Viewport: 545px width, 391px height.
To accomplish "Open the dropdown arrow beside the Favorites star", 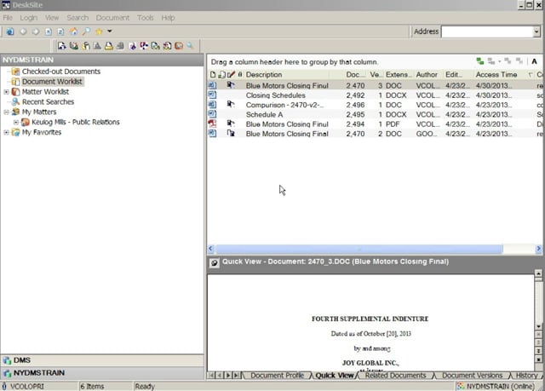I will tap(110, 32).
